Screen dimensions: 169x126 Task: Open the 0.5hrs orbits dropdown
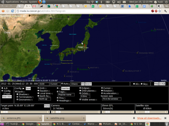click(85, 96)
